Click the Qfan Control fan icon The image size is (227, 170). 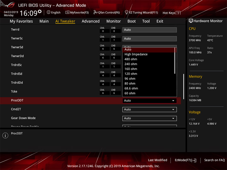tap(95, 12)
